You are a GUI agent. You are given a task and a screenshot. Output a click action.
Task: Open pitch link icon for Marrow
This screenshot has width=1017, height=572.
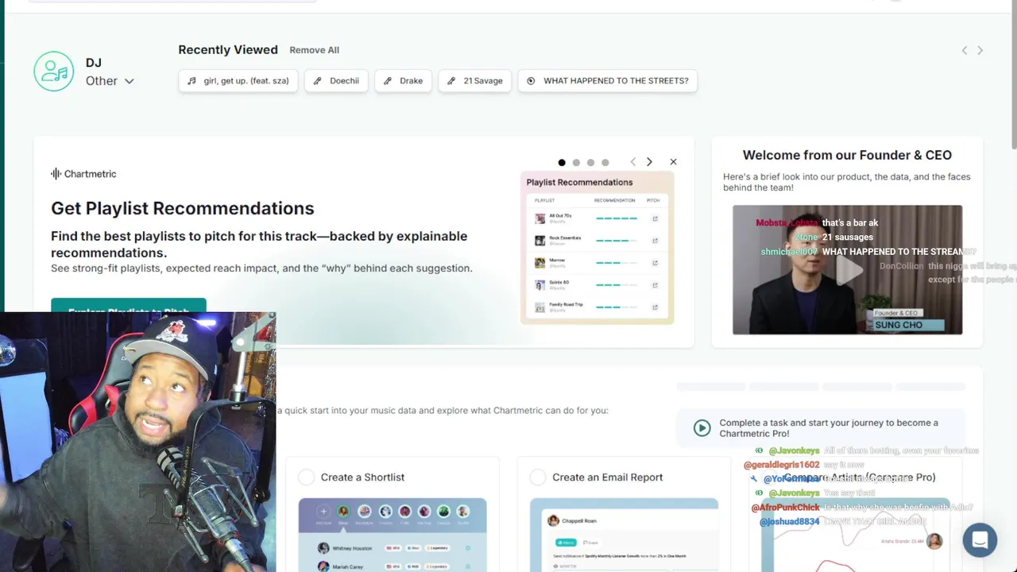[655, 263]
